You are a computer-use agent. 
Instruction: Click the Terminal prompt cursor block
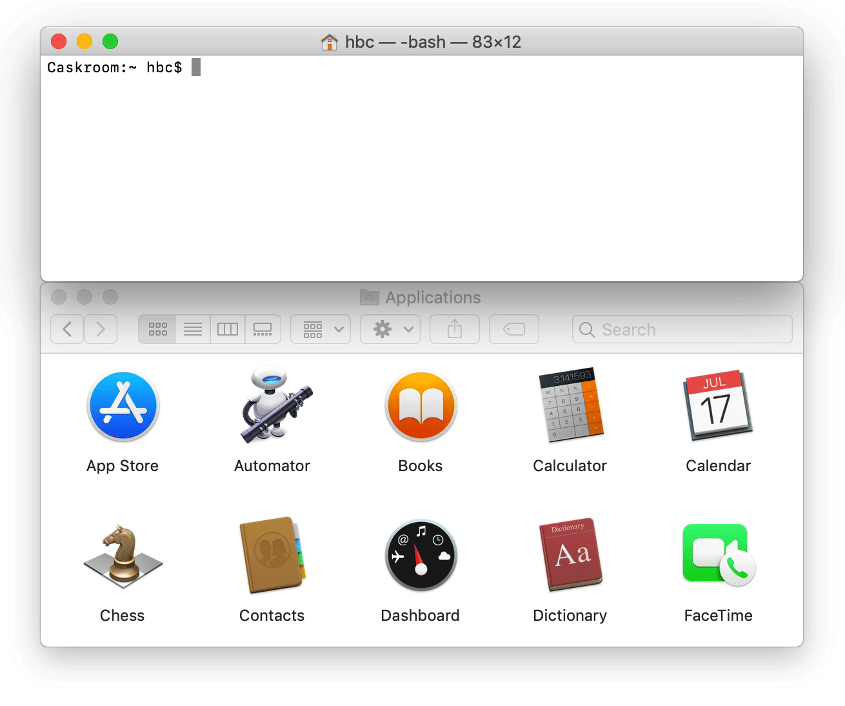(196, 67)
